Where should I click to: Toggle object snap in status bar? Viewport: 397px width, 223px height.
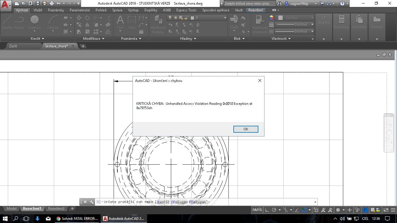point(304,210)
